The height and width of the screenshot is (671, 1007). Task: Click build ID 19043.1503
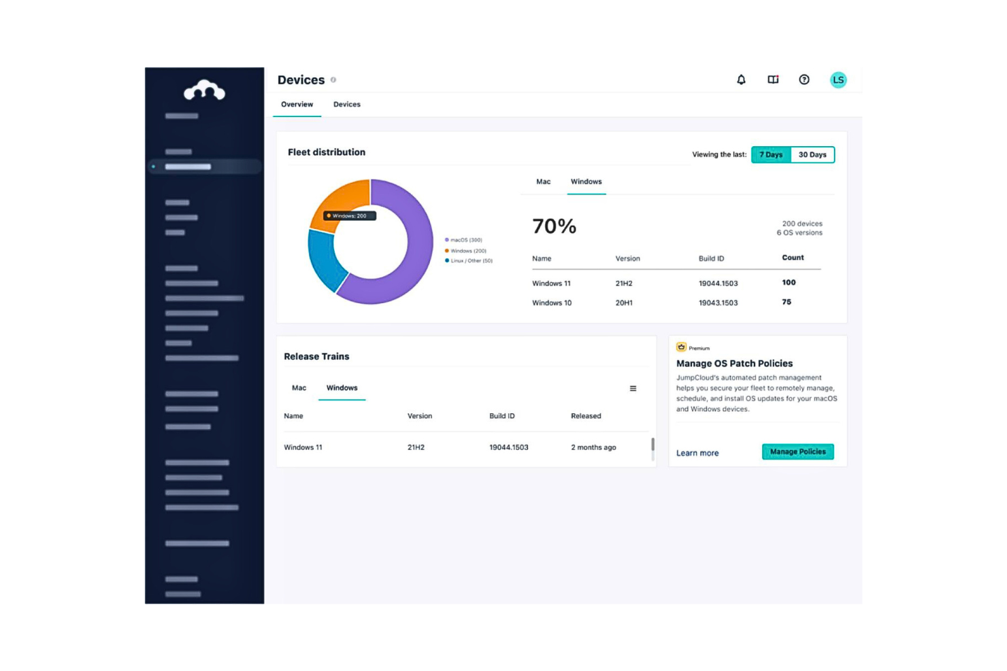718,303
